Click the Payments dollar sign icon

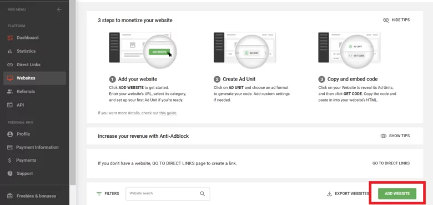[x=9, y=161]
